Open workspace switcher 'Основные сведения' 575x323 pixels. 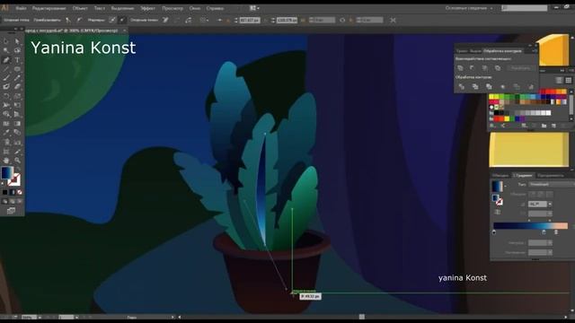(x=469, y=8)
